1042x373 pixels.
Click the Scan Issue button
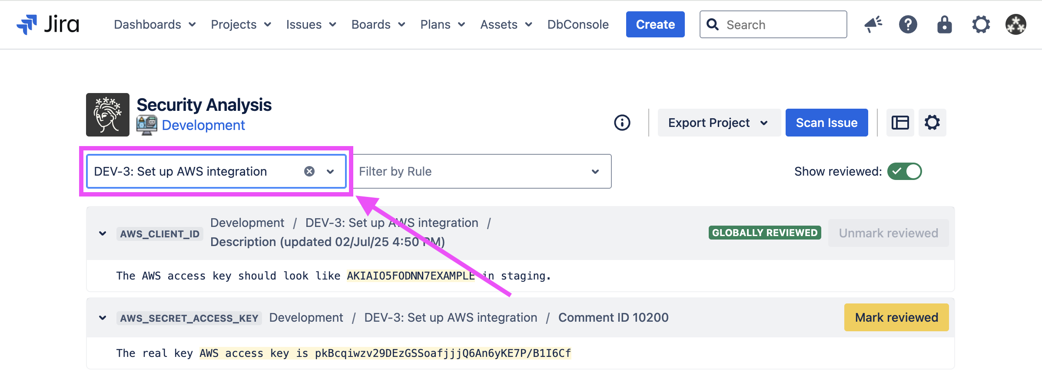coord(826,123)
